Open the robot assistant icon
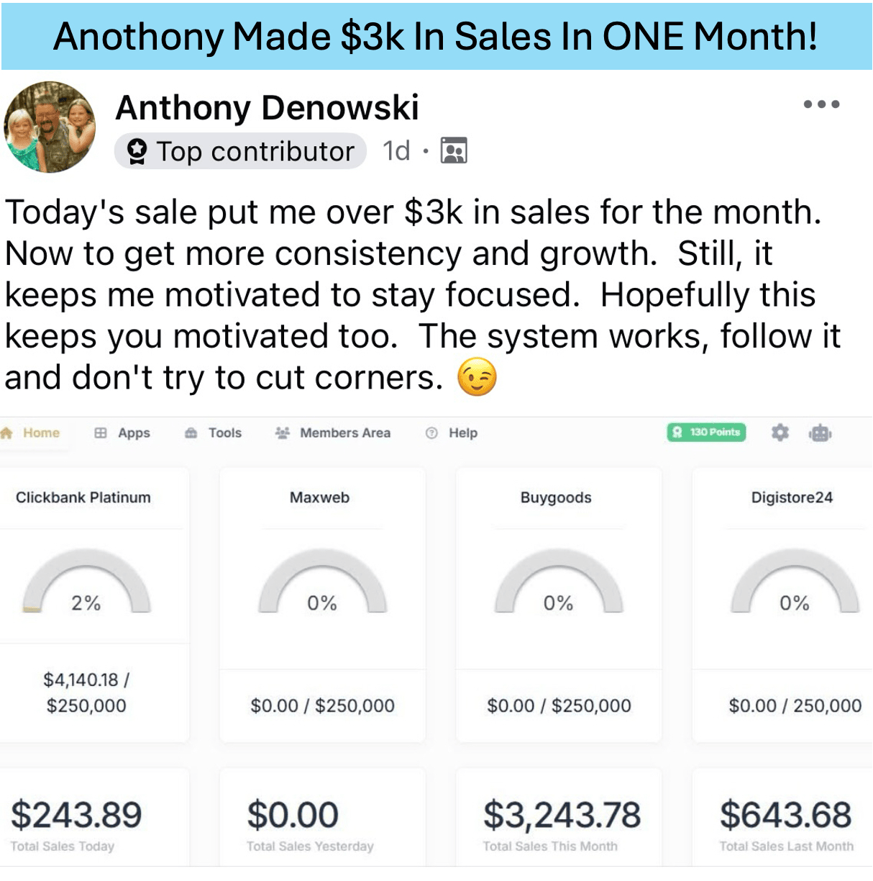Screen dimensions: 873x881 point(820,433)
